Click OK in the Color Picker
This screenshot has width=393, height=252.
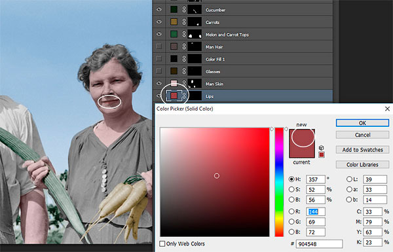(x=362, y=123)
